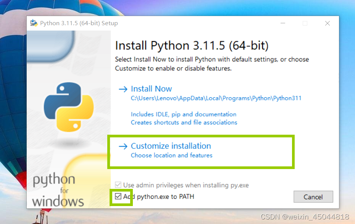Click the default install path text
355x224 pixels.
click(x=216, y=98)
